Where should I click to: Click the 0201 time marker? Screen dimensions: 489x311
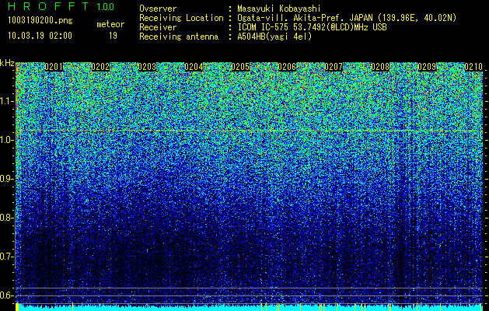coord(54,67)
